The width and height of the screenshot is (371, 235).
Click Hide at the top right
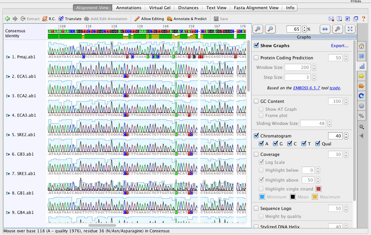point(355,1)
